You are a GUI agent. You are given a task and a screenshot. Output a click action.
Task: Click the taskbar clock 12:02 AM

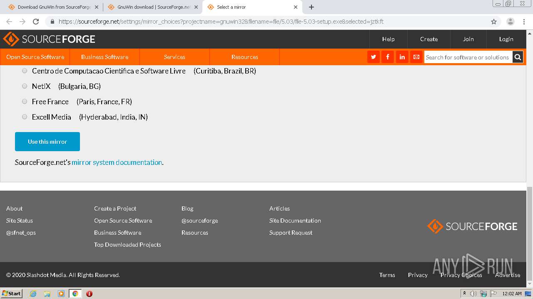click(x=512, y=294)
